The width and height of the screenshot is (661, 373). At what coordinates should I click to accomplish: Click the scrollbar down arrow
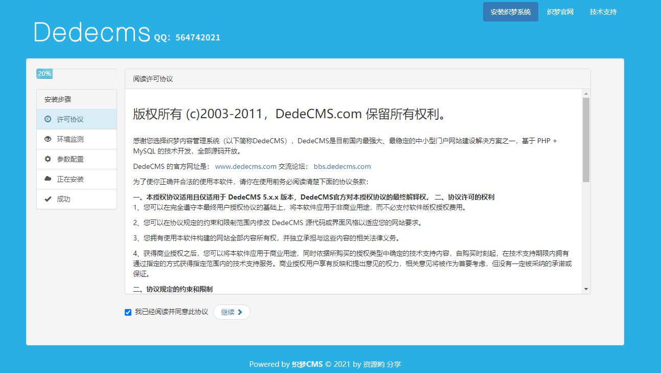586,289
